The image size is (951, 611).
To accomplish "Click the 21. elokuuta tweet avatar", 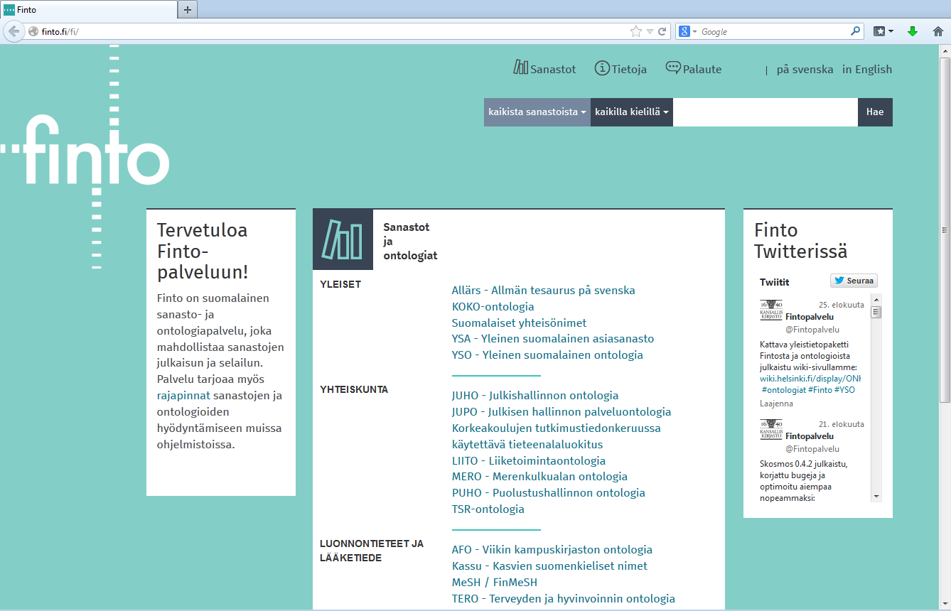I will (x=771, y=430).
